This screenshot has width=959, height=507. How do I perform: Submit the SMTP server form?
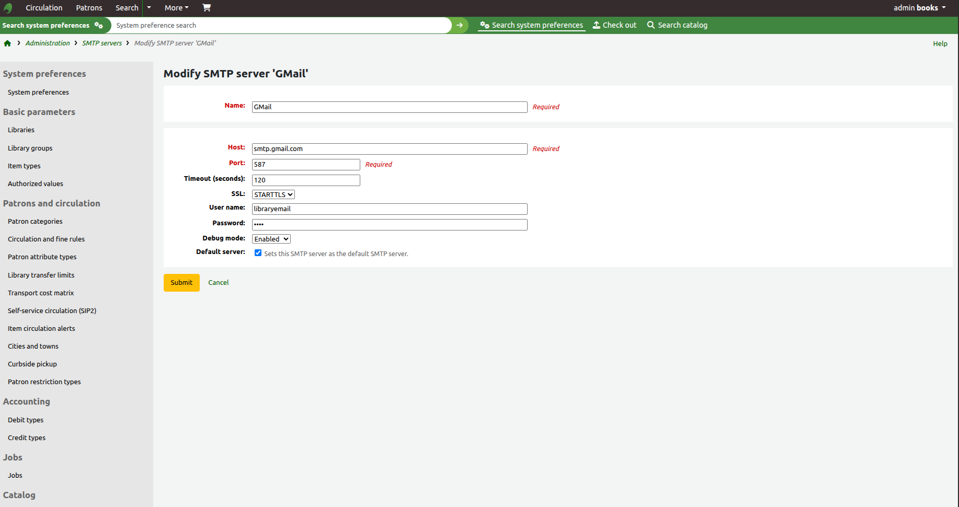tap(181, 282)
